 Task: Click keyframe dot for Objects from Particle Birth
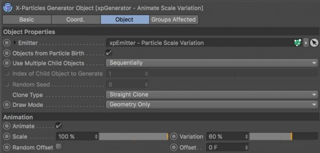click(7, 53)
